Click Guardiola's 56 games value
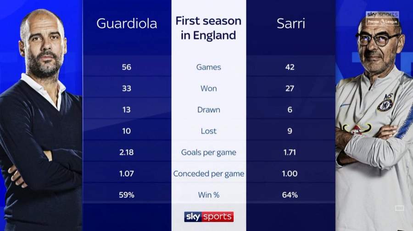The height and width of the screenshot is (231, 413). [x=127, y=67]
